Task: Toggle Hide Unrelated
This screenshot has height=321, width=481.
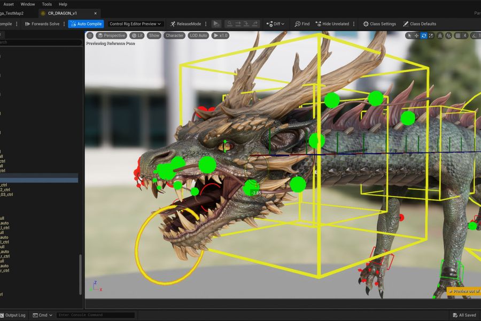Action: [x=332, y=24]
